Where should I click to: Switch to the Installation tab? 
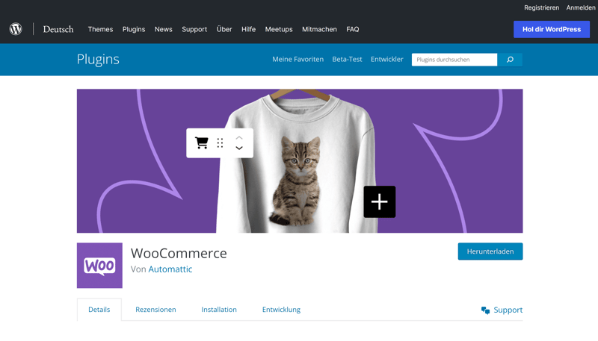(x=219, y=310)
